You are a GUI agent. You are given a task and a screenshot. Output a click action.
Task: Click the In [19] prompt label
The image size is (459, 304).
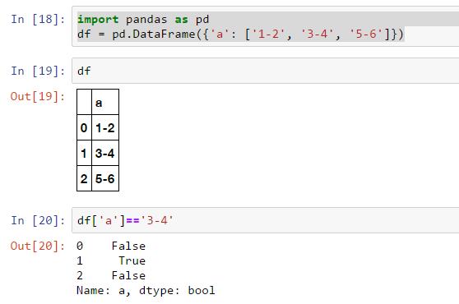coord(38,71)
